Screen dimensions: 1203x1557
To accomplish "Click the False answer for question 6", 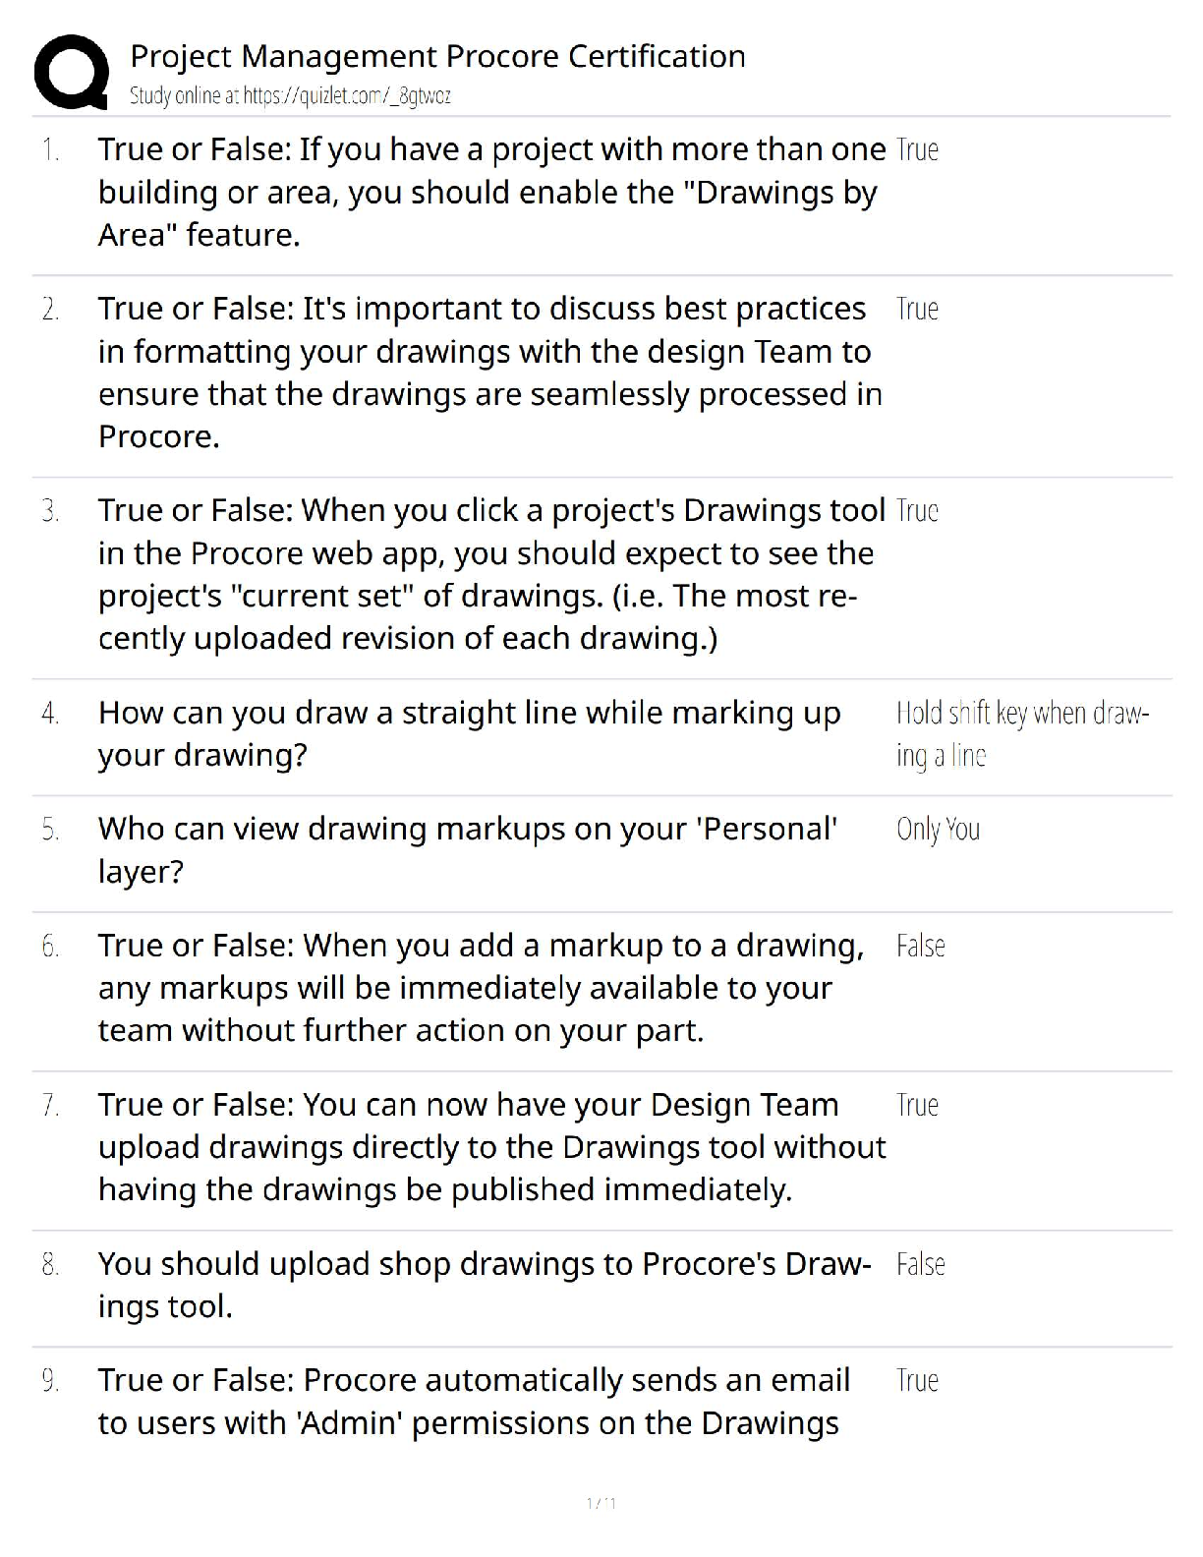I will pos(920,947).
